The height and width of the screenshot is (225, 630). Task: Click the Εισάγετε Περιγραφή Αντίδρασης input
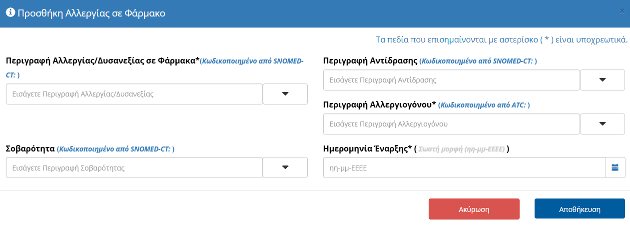pyautogui.click(x=451, y=80)
